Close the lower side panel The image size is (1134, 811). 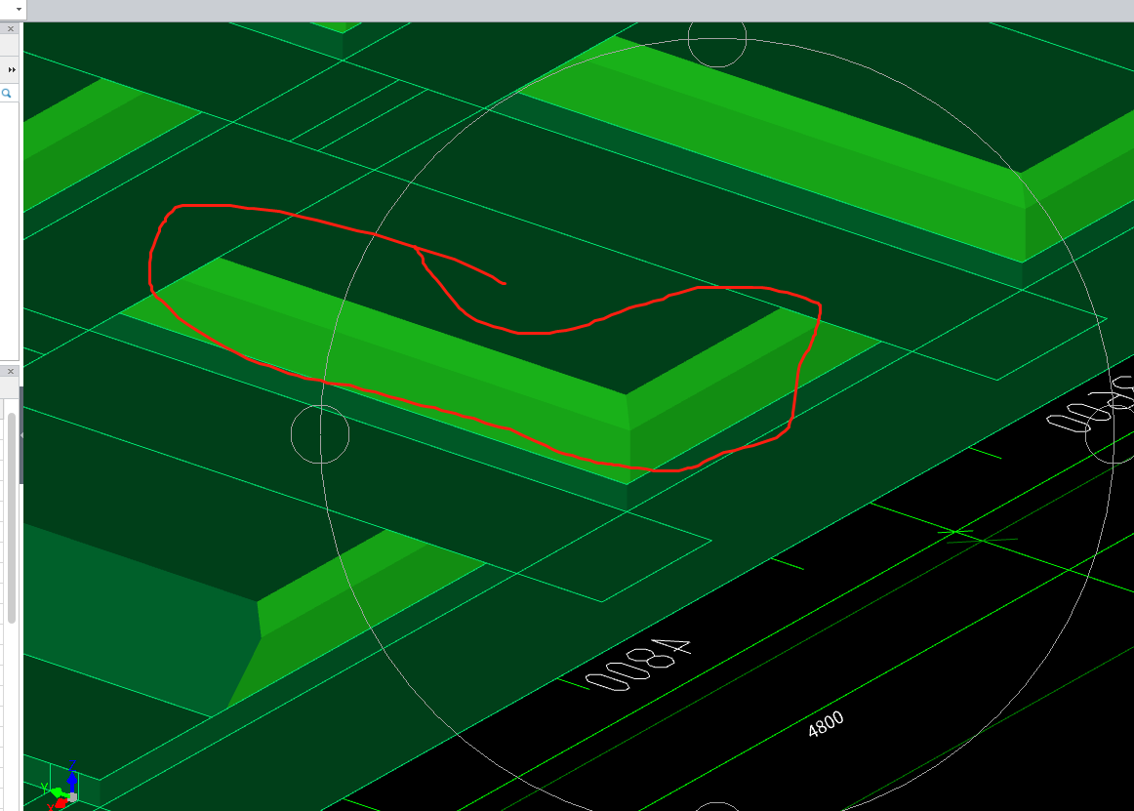[10, 371]
